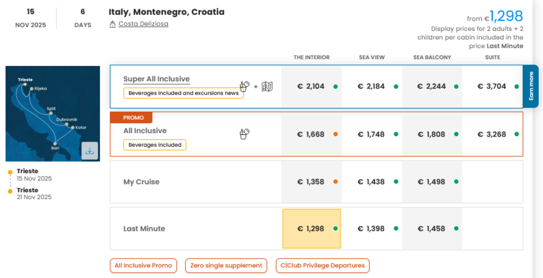Click the excursions map icon in Super All Inclusive
Screen dimensions: 543x278
point(267,87)
